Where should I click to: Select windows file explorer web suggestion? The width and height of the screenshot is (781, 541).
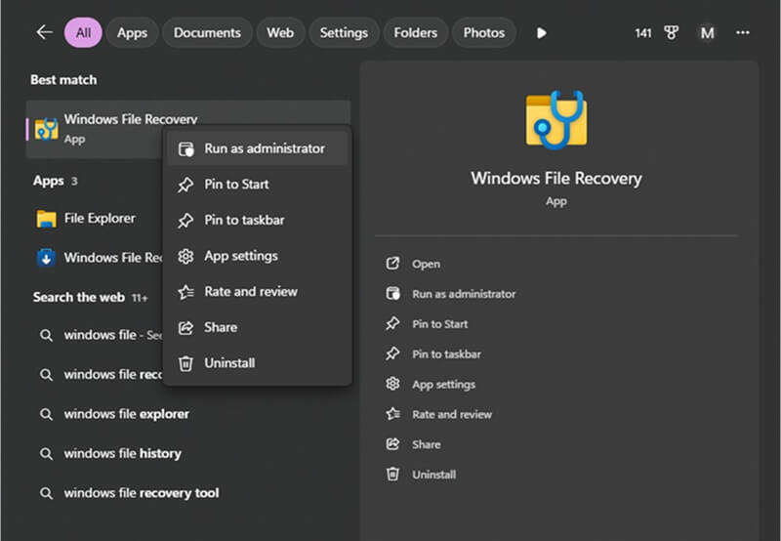[x=189, y=414]
